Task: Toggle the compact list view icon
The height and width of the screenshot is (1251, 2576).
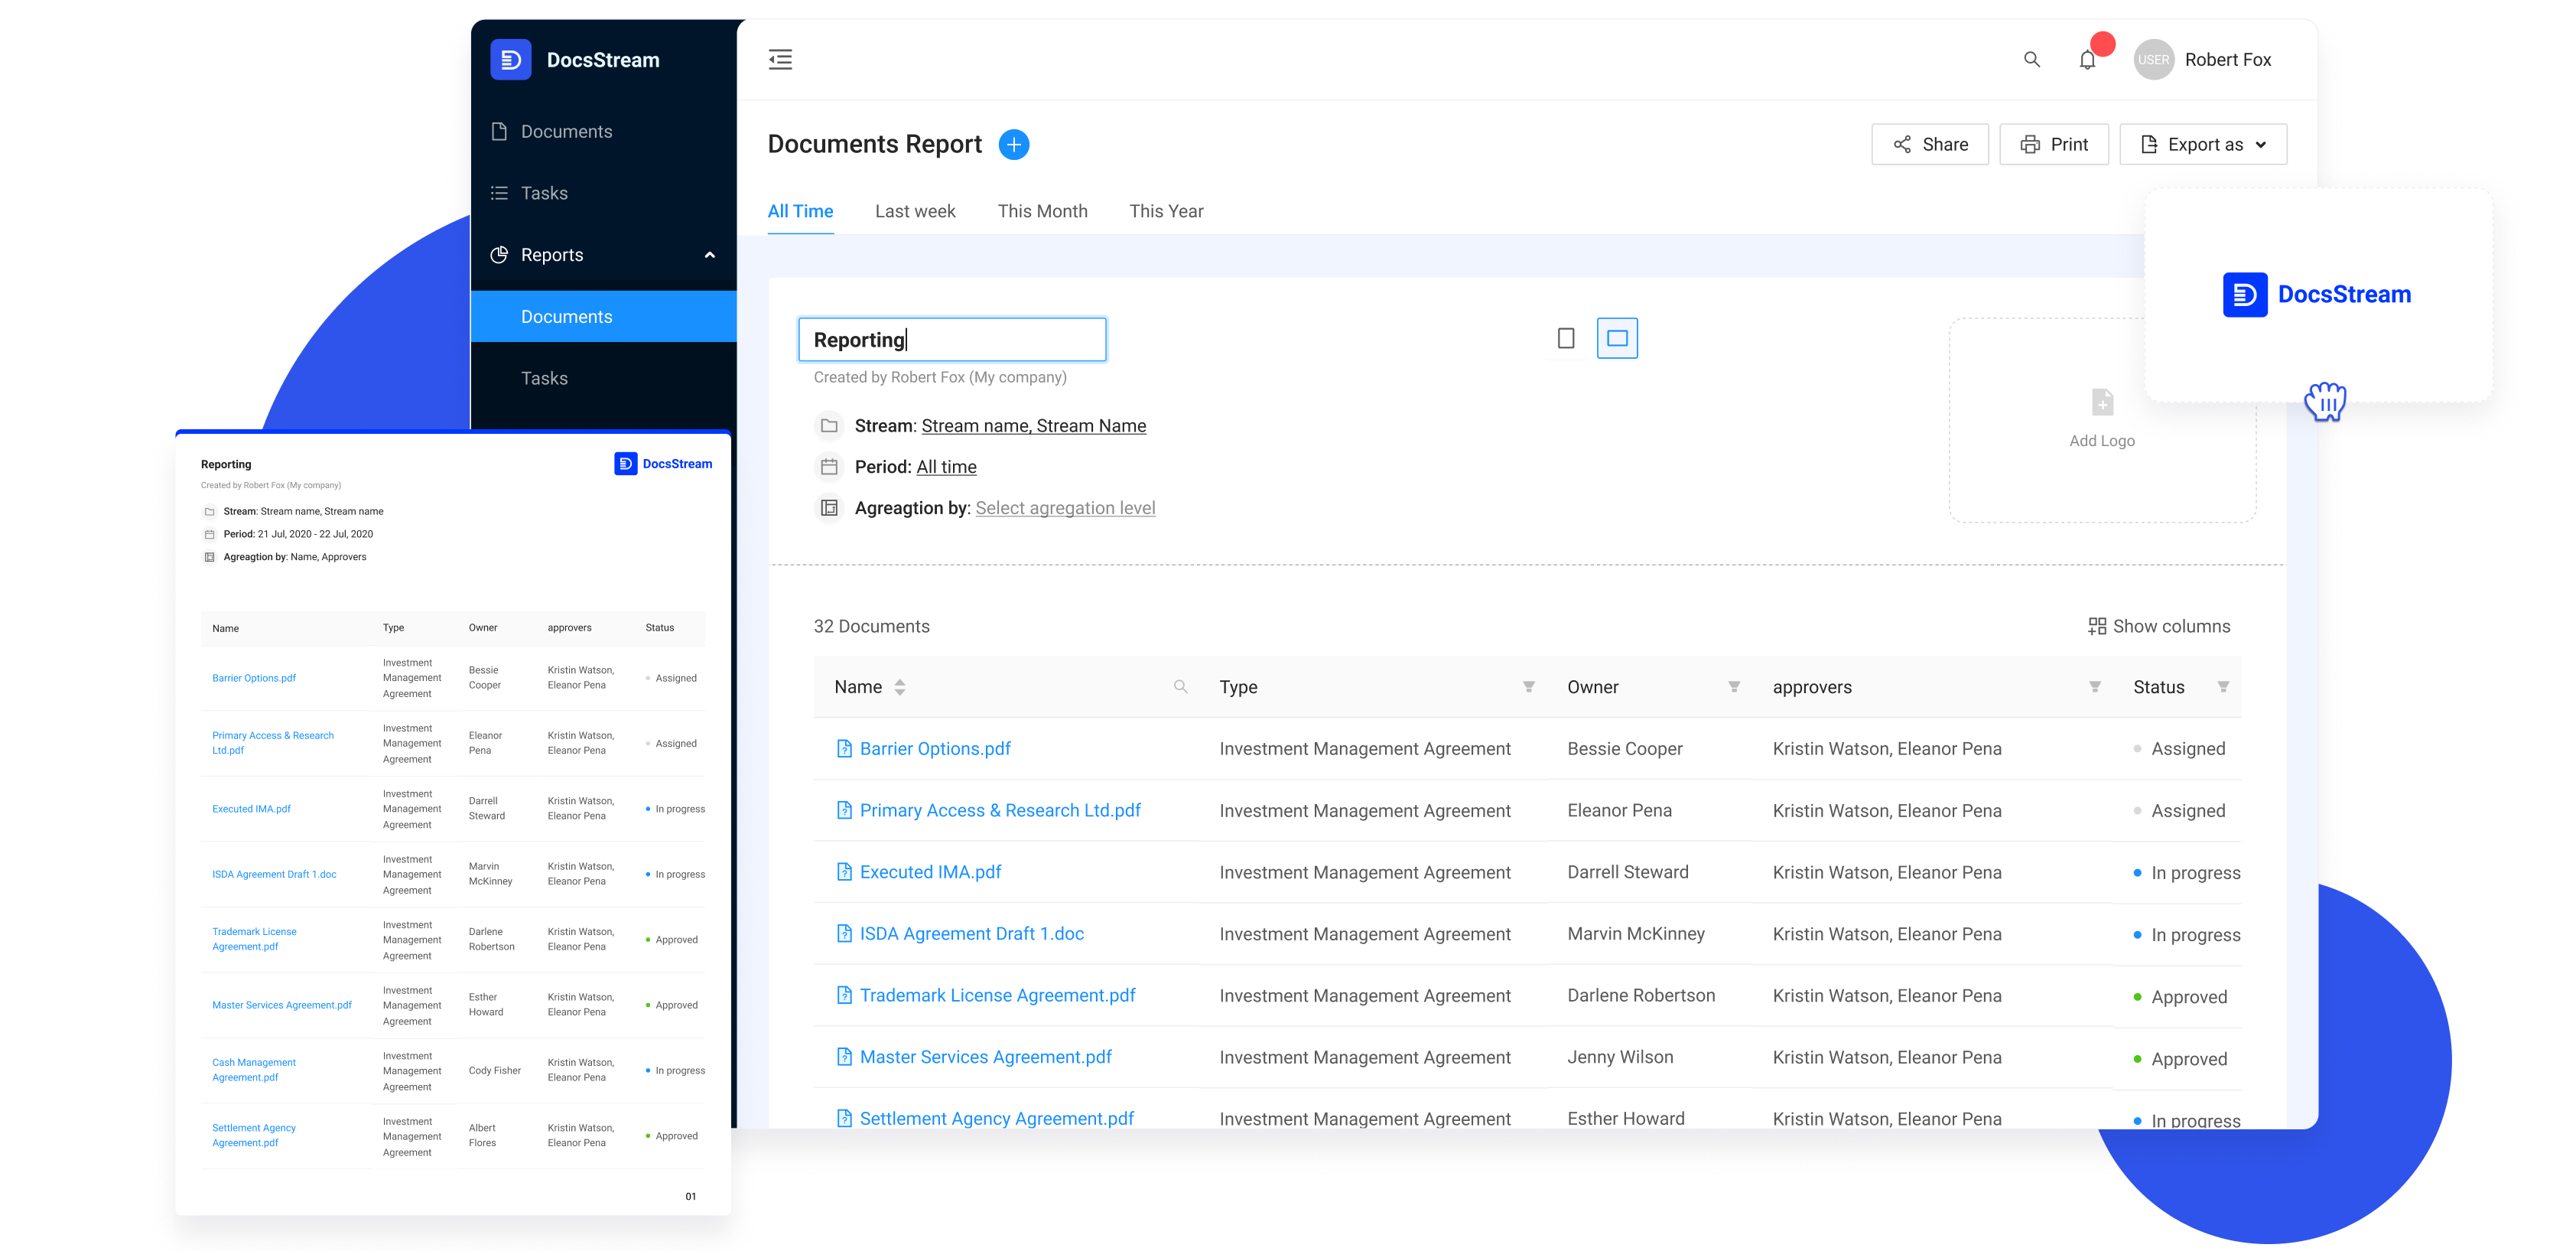Action: pyautogui.click(x=1564, y=339)
